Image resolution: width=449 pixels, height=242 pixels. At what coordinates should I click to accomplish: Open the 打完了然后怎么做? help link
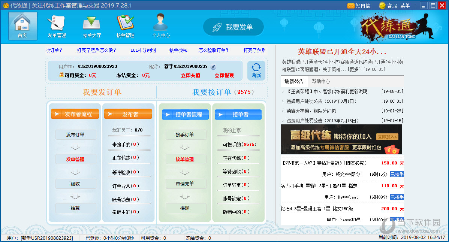pyautogui.click(x=96, y=50)
